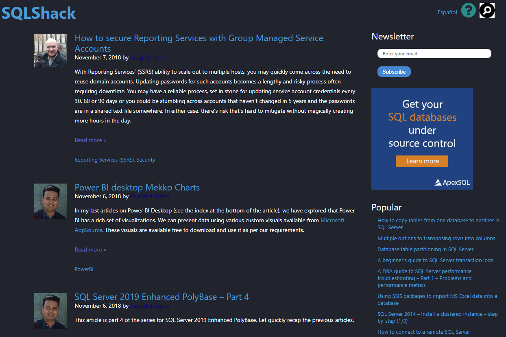Click 'SQL databases' text in ad banner
The width and height of the screenshot is (506, 337).
[x=422, y=117]
